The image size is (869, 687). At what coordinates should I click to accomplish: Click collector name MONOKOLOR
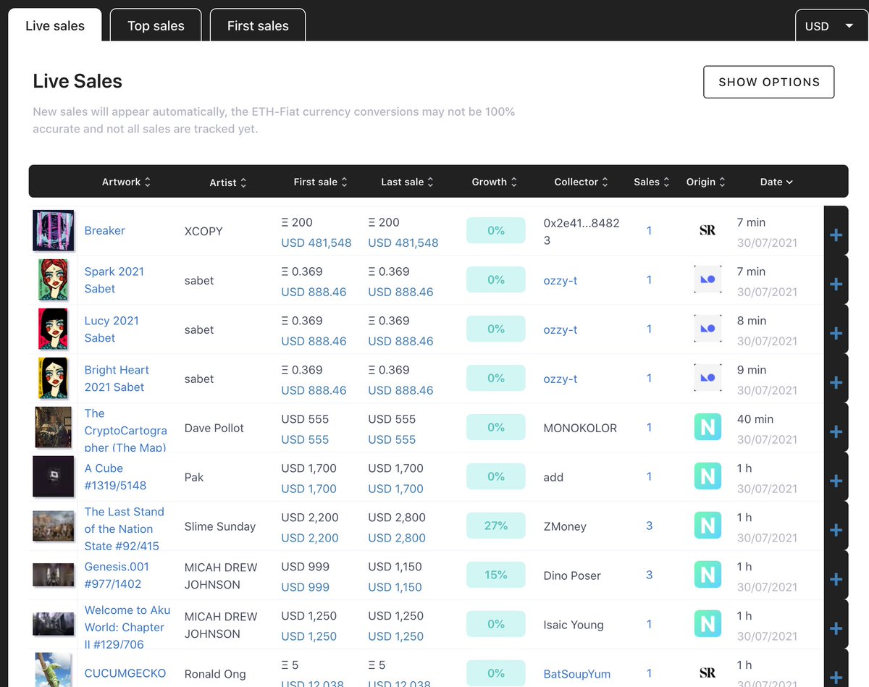click(x=580, y=428)
